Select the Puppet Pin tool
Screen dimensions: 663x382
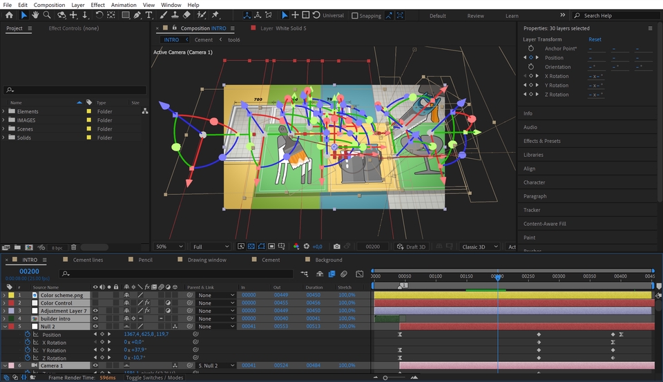pyautogui.click(x=215, y=15)
